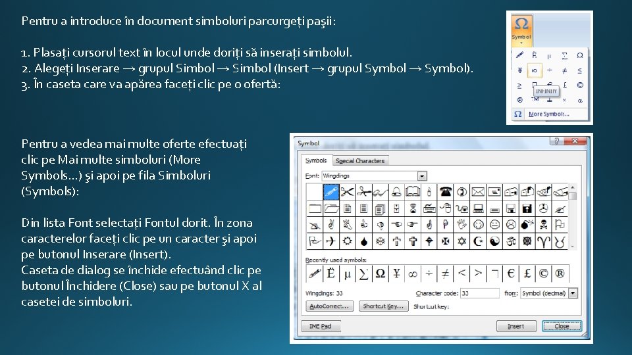Image resolution: width=632 pixels, height=355 pixels.
Task: Pick the Star of David symbol
Action: [462, 241]
